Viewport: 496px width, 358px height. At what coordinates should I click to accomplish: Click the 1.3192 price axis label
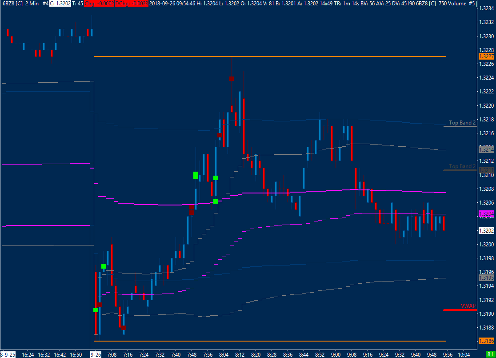point(487,300)
